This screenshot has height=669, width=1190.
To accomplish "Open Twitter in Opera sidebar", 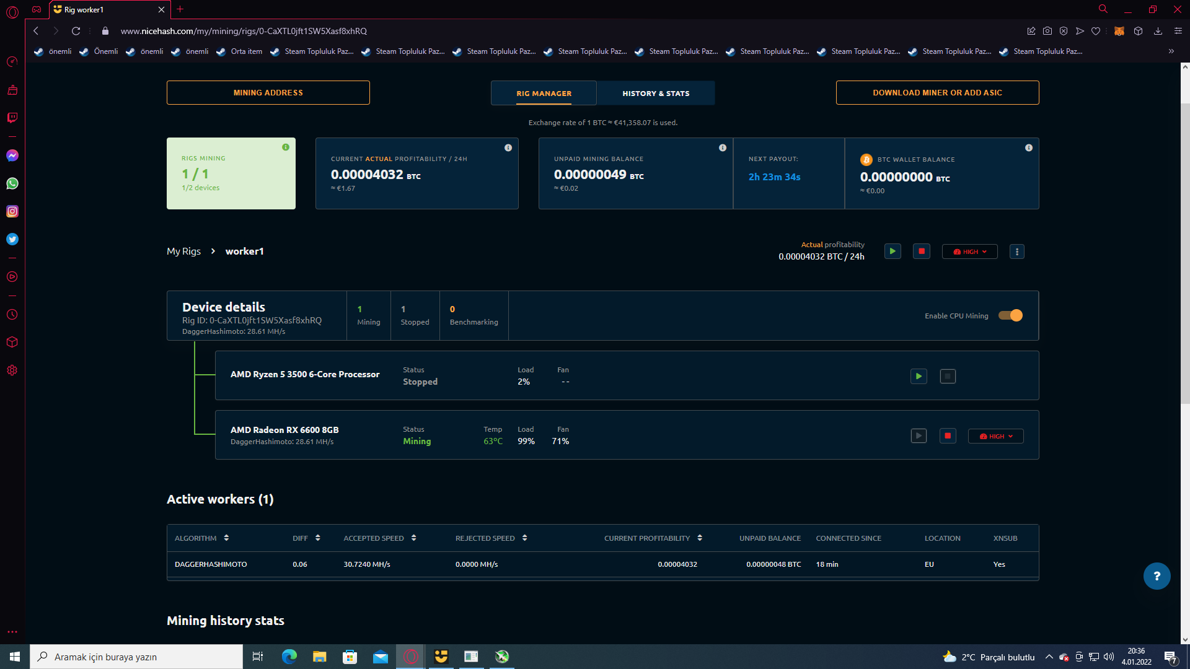I will tap(12, 239).
